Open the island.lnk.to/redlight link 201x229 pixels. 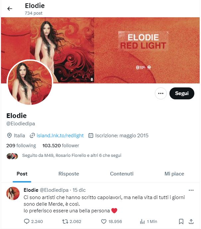click(x=60, y=136)
